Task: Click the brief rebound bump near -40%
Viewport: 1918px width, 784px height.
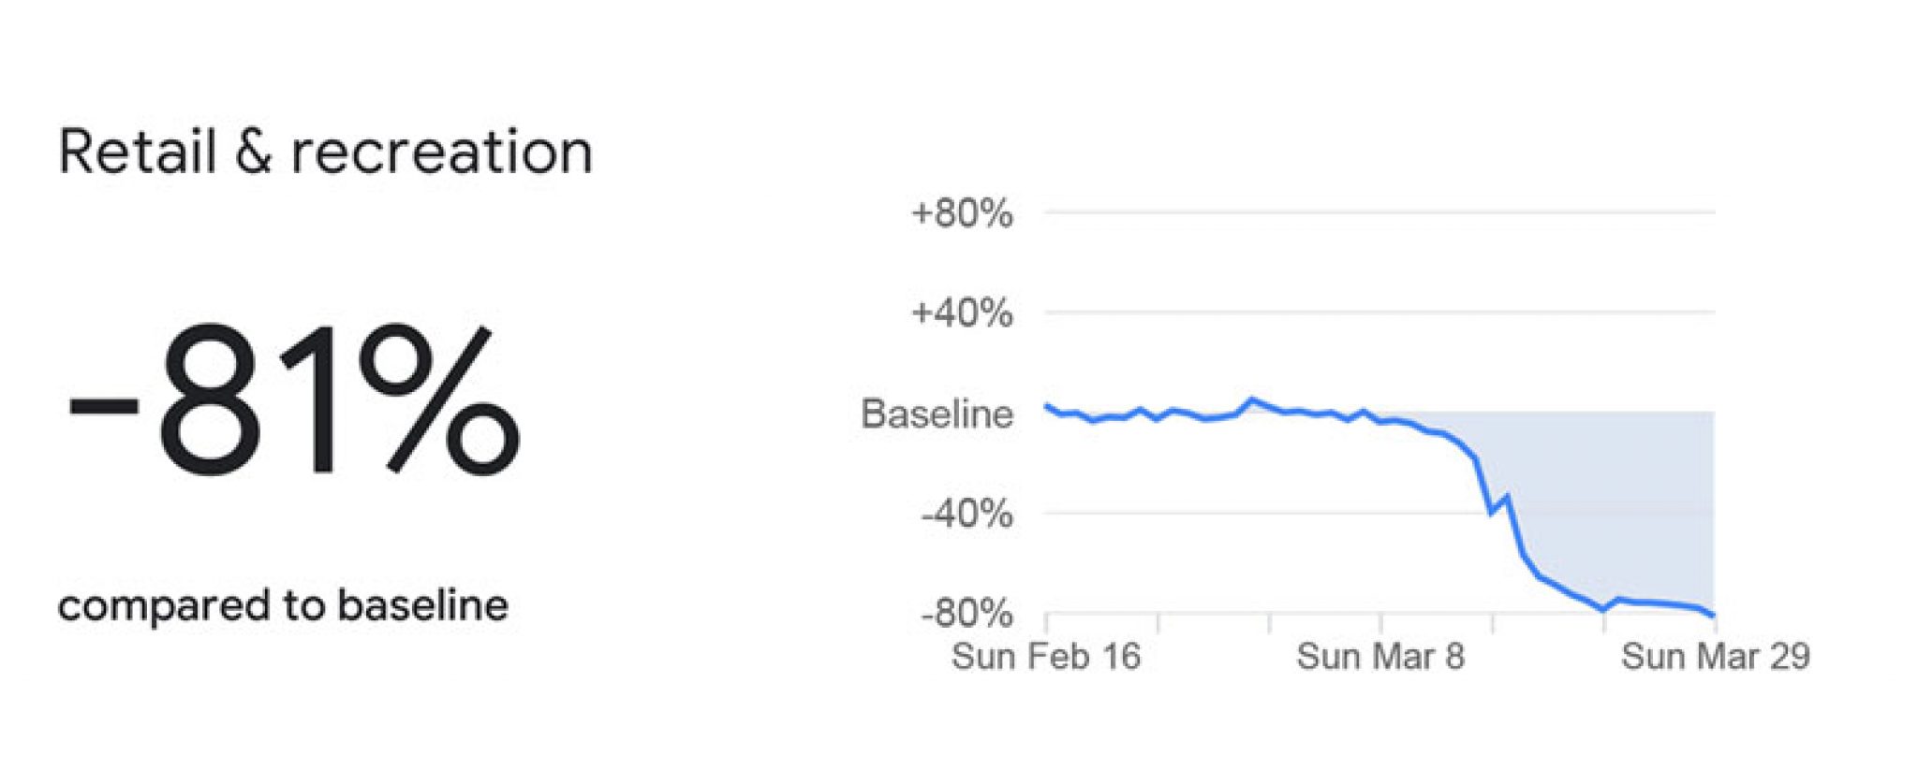Action: 1507,496
